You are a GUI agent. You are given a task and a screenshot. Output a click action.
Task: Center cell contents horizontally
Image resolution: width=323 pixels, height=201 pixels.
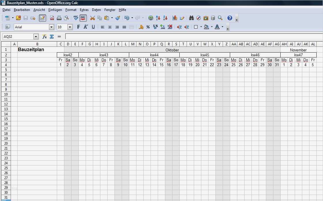(x=110, y=27)
